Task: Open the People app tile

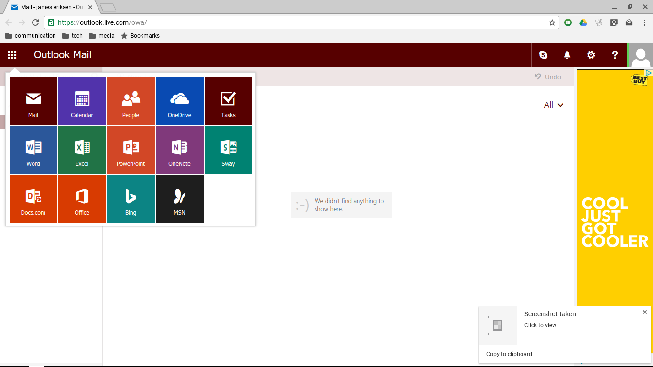Action: [131, 101]
